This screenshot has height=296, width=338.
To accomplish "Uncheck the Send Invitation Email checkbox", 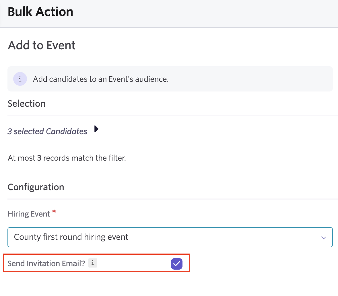I will 177,264.
